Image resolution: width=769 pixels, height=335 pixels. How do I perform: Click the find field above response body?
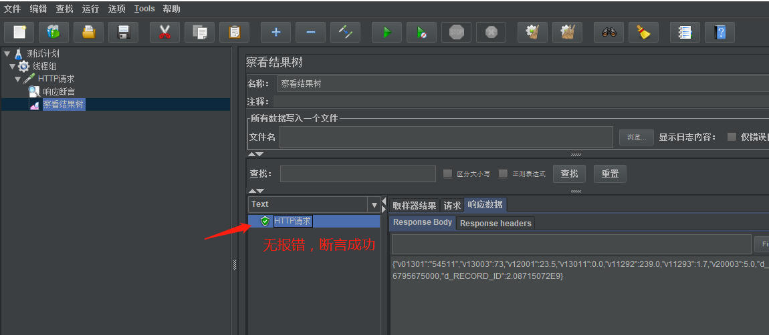coord(571,244)
